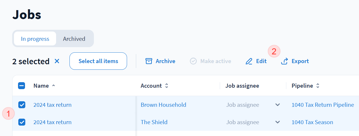359x136 pixels.
Task: Click the Make active checkmark icon
Action: coord(193,61)
